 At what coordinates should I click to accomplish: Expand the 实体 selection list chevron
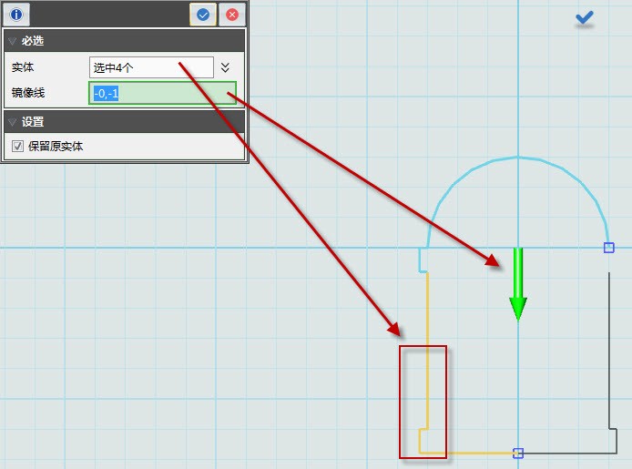click(x=226, y=67)
